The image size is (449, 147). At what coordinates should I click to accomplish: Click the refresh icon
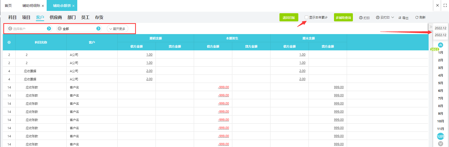tap(417, 18)
